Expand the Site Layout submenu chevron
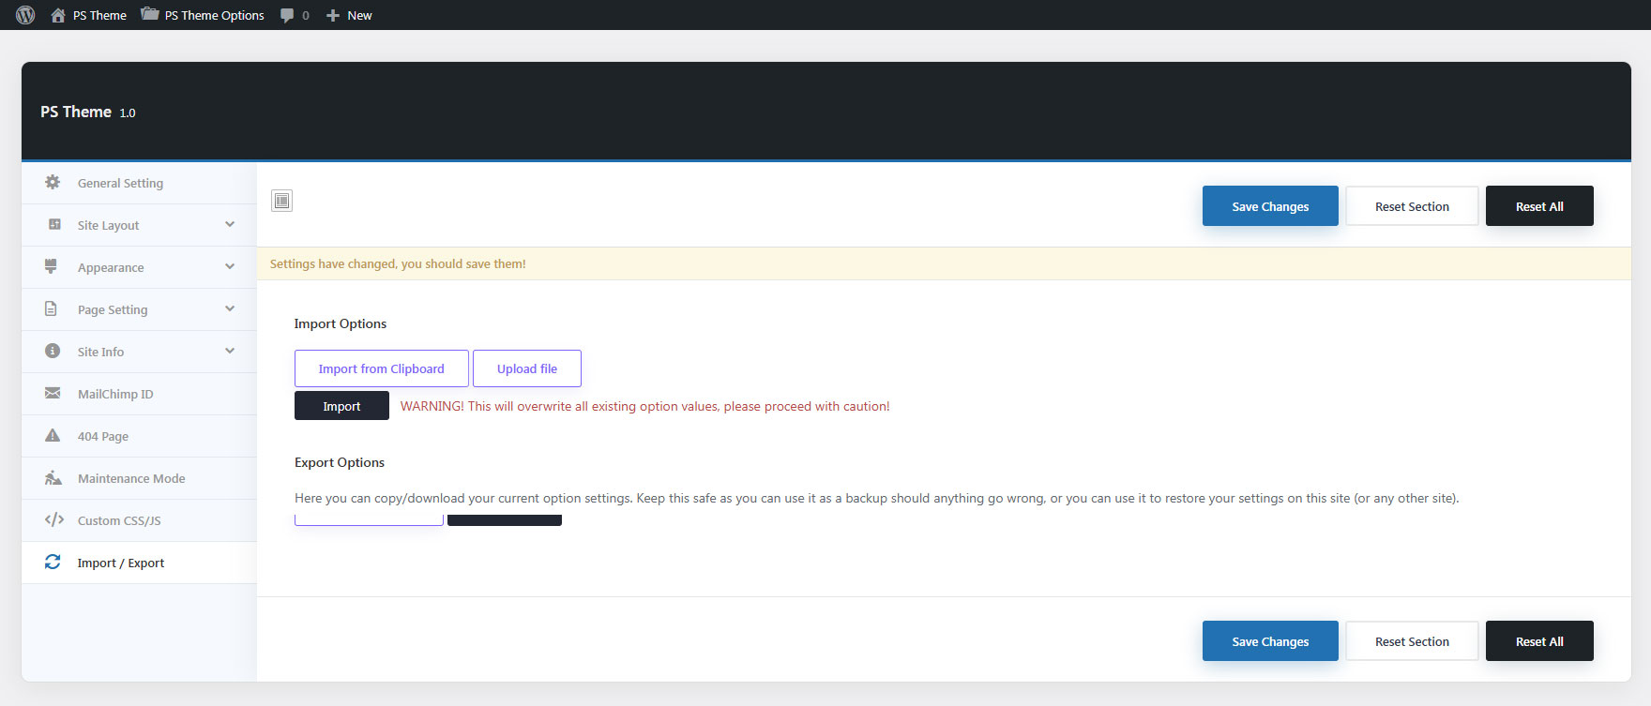The height and width of the screenshot is (706, 1651). click(230, 225)
